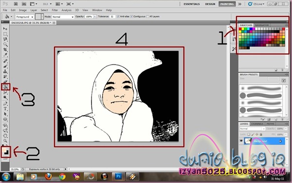The width and height of the screenshot is (292, 183).
Task: Launch Mini Bridge from the application bar
Action: click(x=24, y=4)
